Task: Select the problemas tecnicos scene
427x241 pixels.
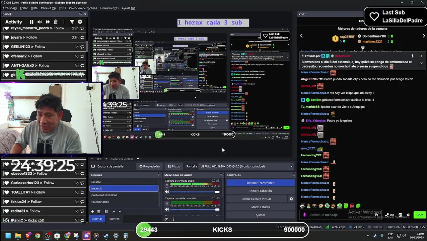Action: [124, 195]
